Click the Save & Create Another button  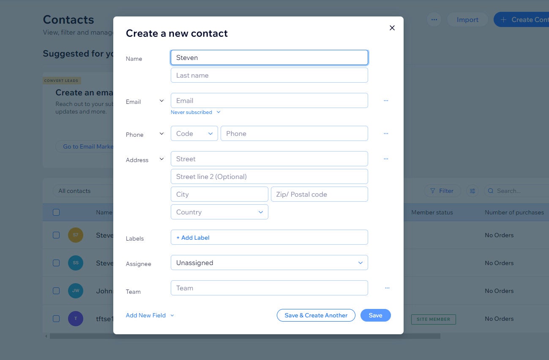coord(316,315)
